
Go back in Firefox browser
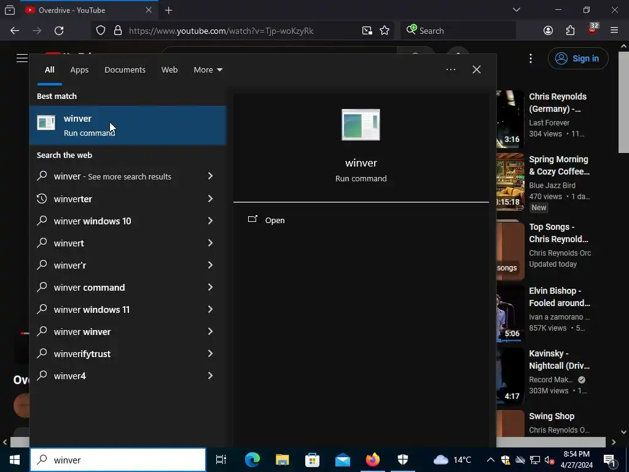[15, 31]
